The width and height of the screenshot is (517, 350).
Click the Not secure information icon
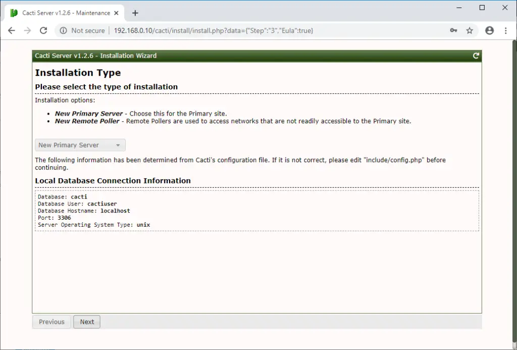[63, 30]
